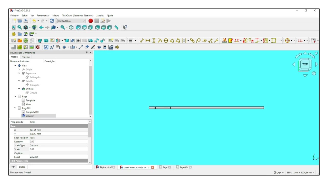328x184 pixels.
Task: Click the Redraw page green arrows icon
Action: click(x=26, y=41)
